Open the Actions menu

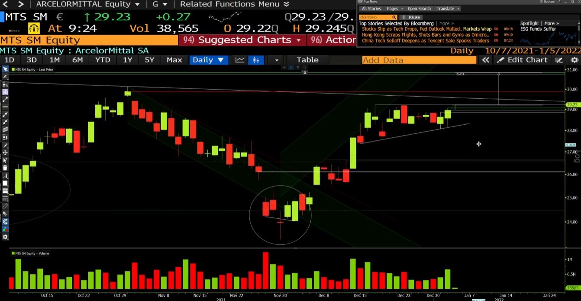(x=332, y=40)
